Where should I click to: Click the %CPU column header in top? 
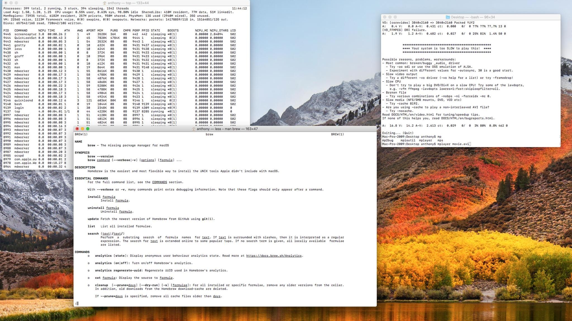point(42,31)
